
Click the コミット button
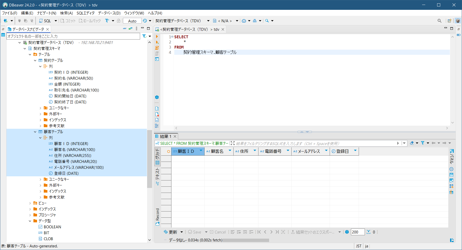[68, 21]
